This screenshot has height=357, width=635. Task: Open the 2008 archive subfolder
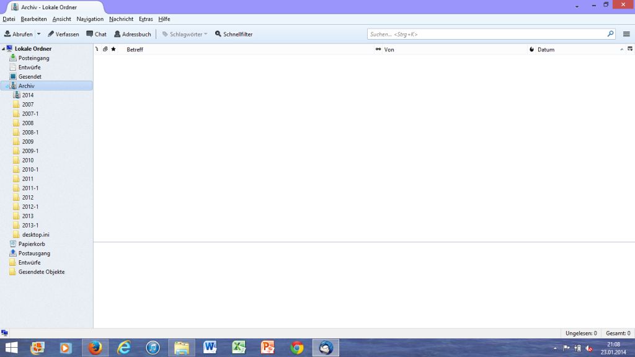pyautogui.click(x=27, y=123)
